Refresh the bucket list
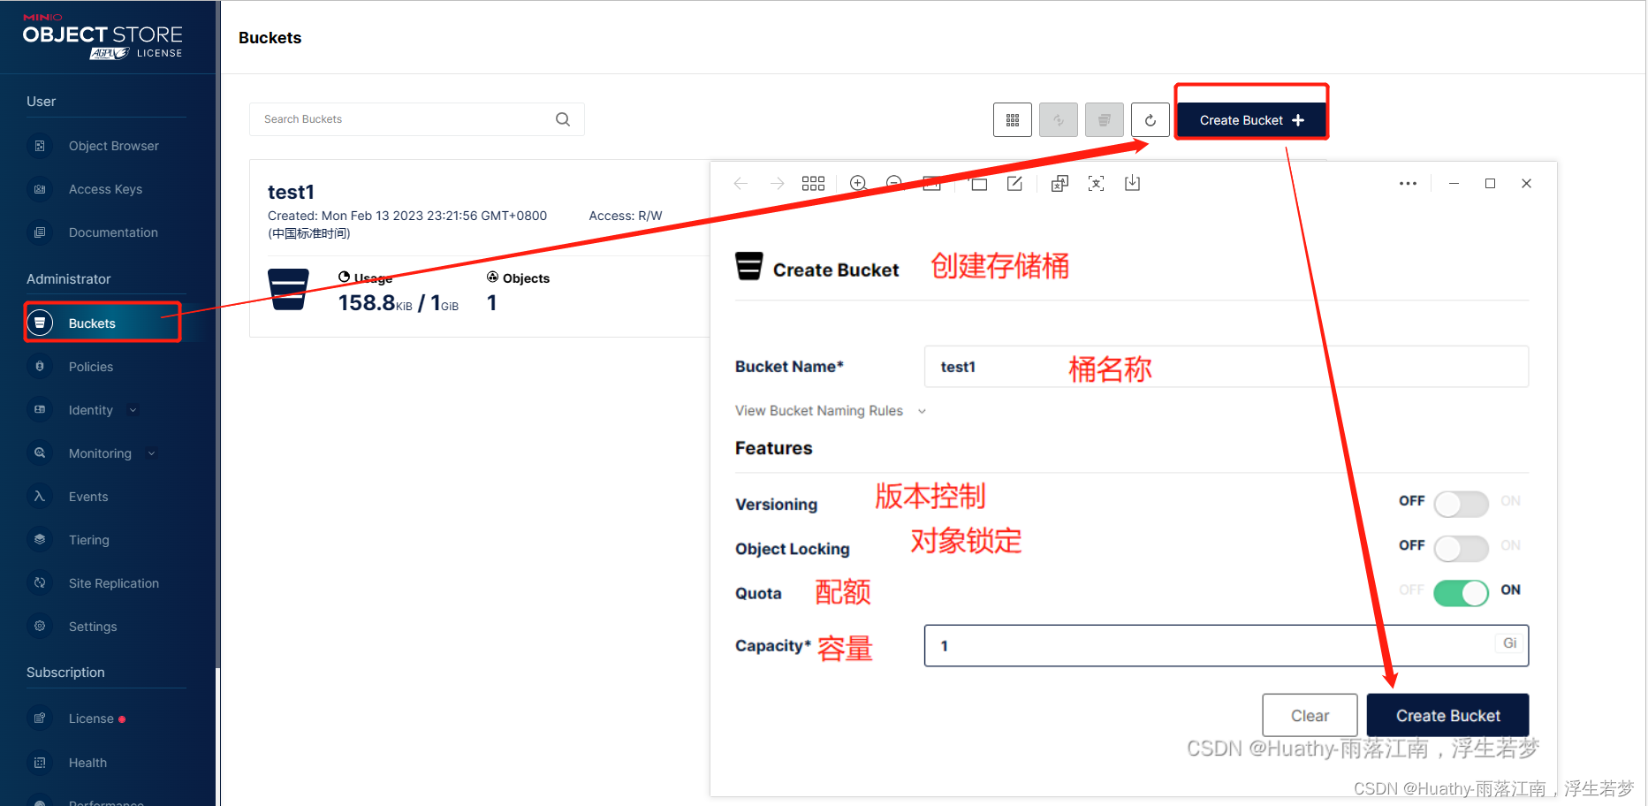This screenshot has width=1648, height=806. (x=1151, y=120)
